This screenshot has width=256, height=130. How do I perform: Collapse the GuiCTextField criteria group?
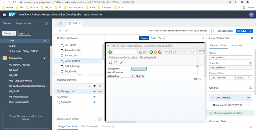click(x=212, y=98)
